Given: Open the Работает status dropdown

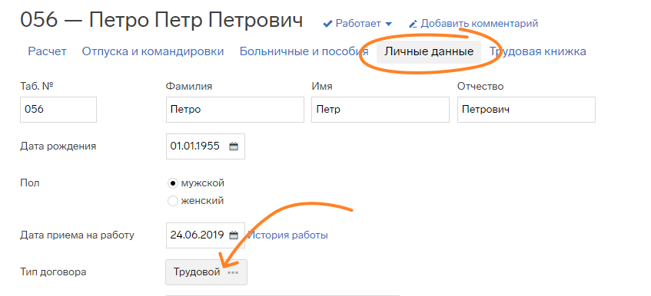Looking at the screenshot, I should [x=358, y=24].
